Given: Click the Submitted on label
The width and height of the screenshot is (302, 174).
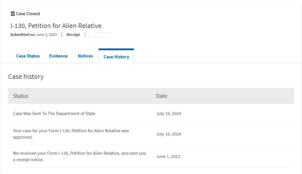Looking at the screenshot, I should 22,34.
